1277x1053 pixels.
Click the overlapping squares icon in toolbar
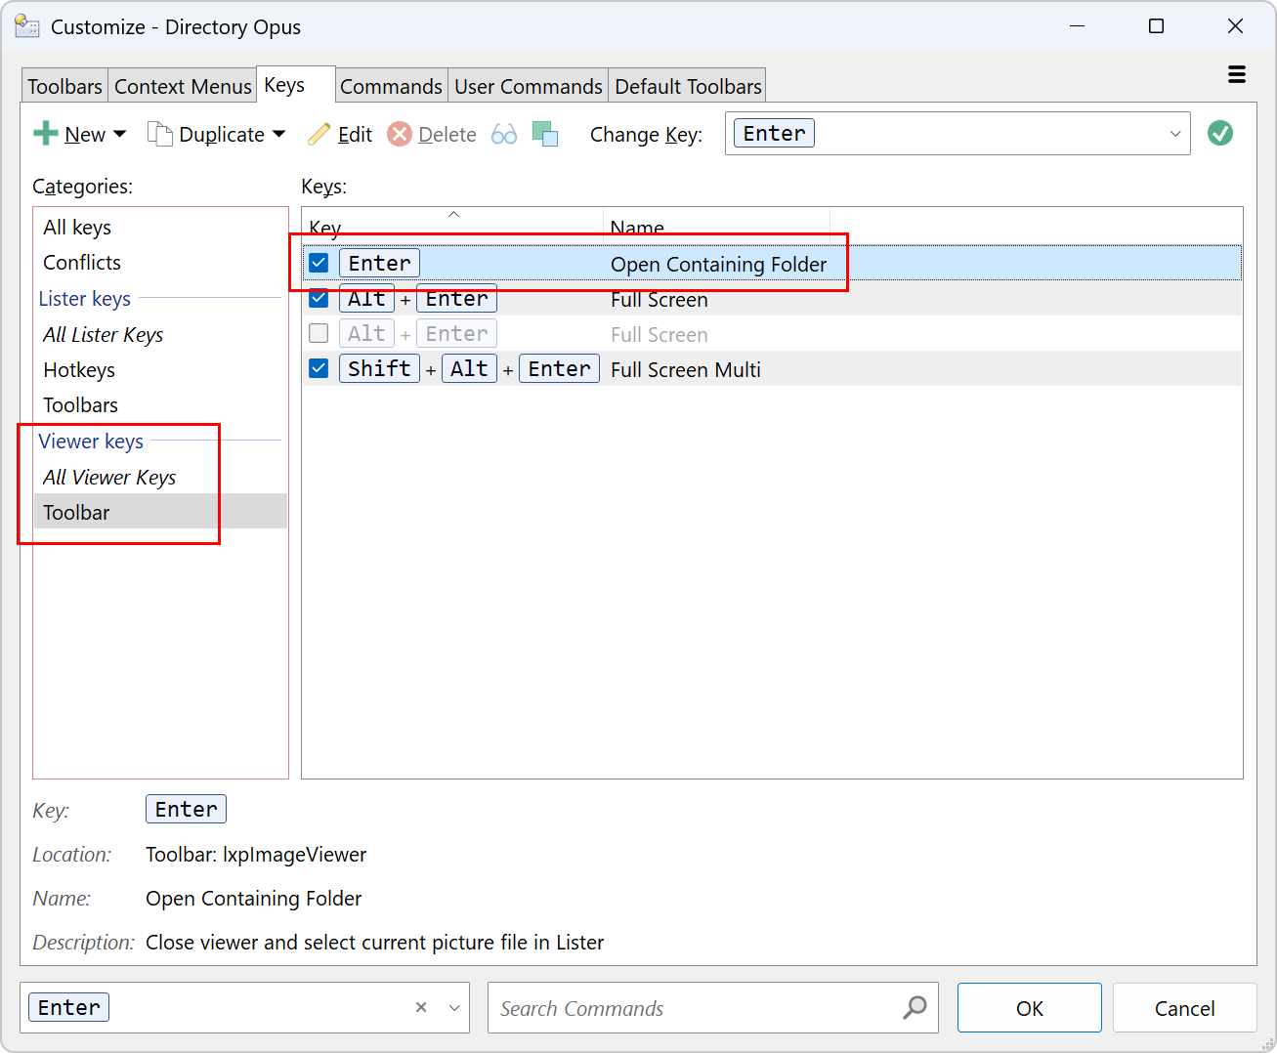(545, 134)
